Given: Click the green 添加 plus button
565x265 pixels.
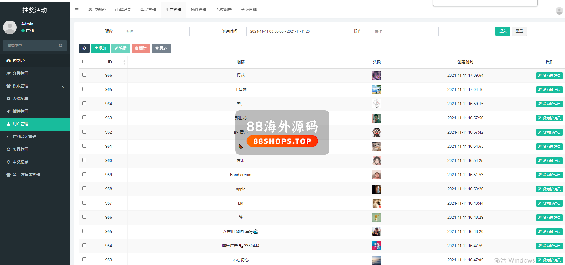Looking at the screenshot, I should pos(100,48).
